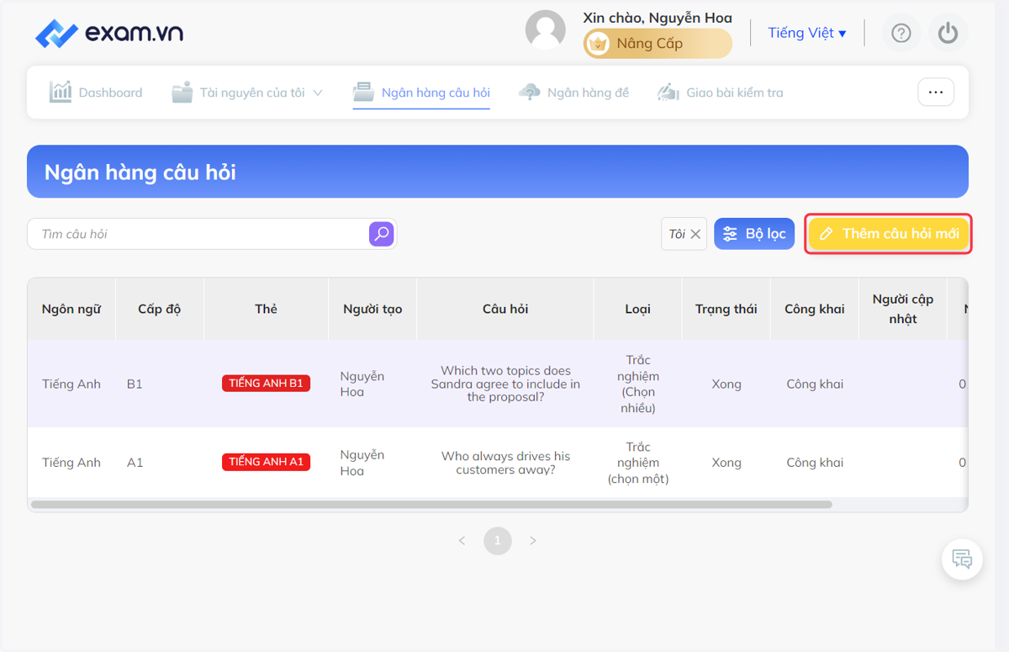Click Nguyễn Hoa creator in A1 row
Screen dimensions: 1009x652
point(362,462)
